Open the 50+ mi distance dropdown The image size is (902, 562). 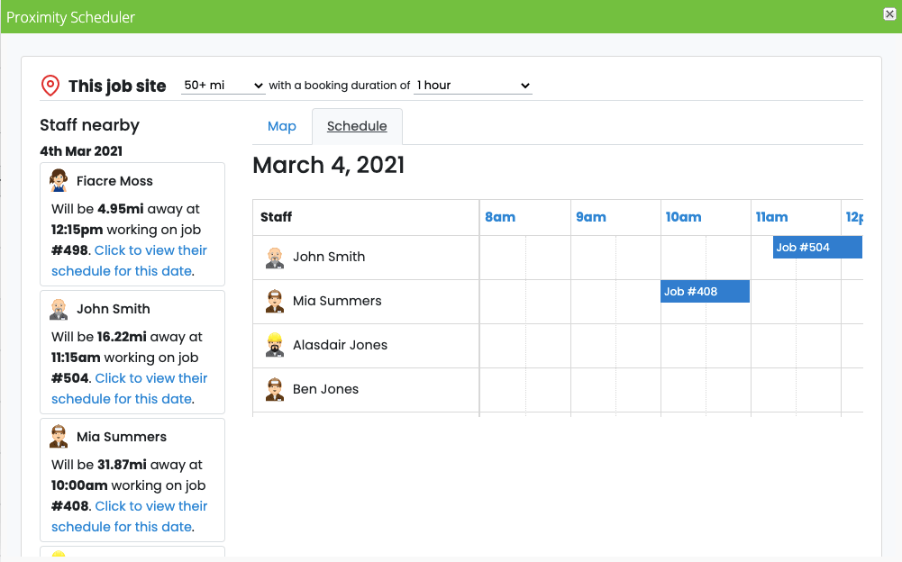pyautogui.click(x=223, y=86)
